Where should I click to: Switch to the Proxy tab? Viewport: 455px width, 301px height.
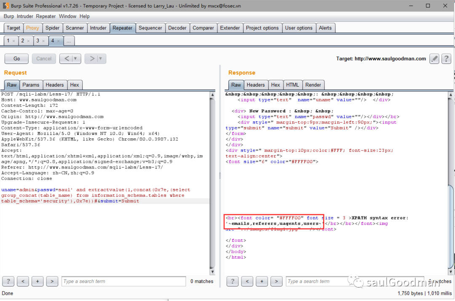[x=32, y=28]
